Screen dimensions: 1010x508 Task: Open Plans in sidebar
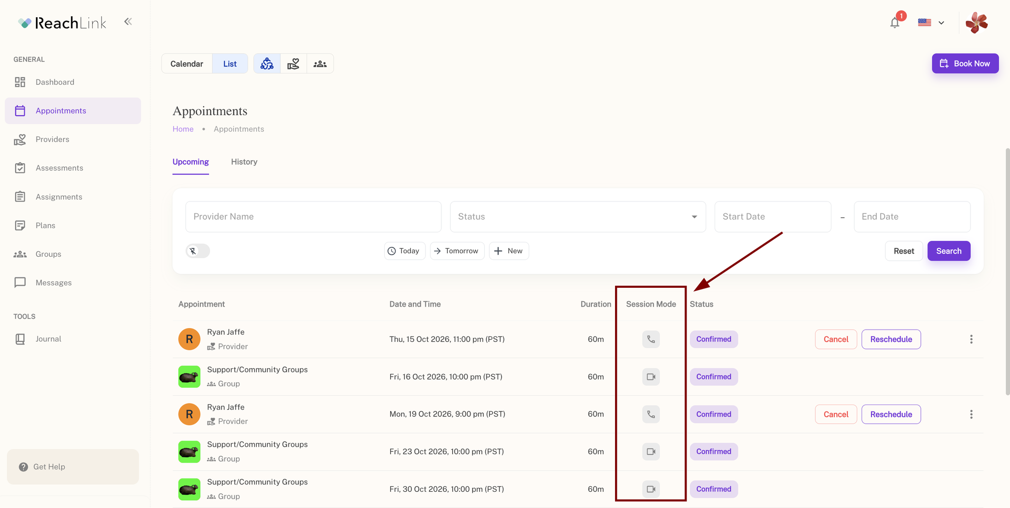coord(73,225)
